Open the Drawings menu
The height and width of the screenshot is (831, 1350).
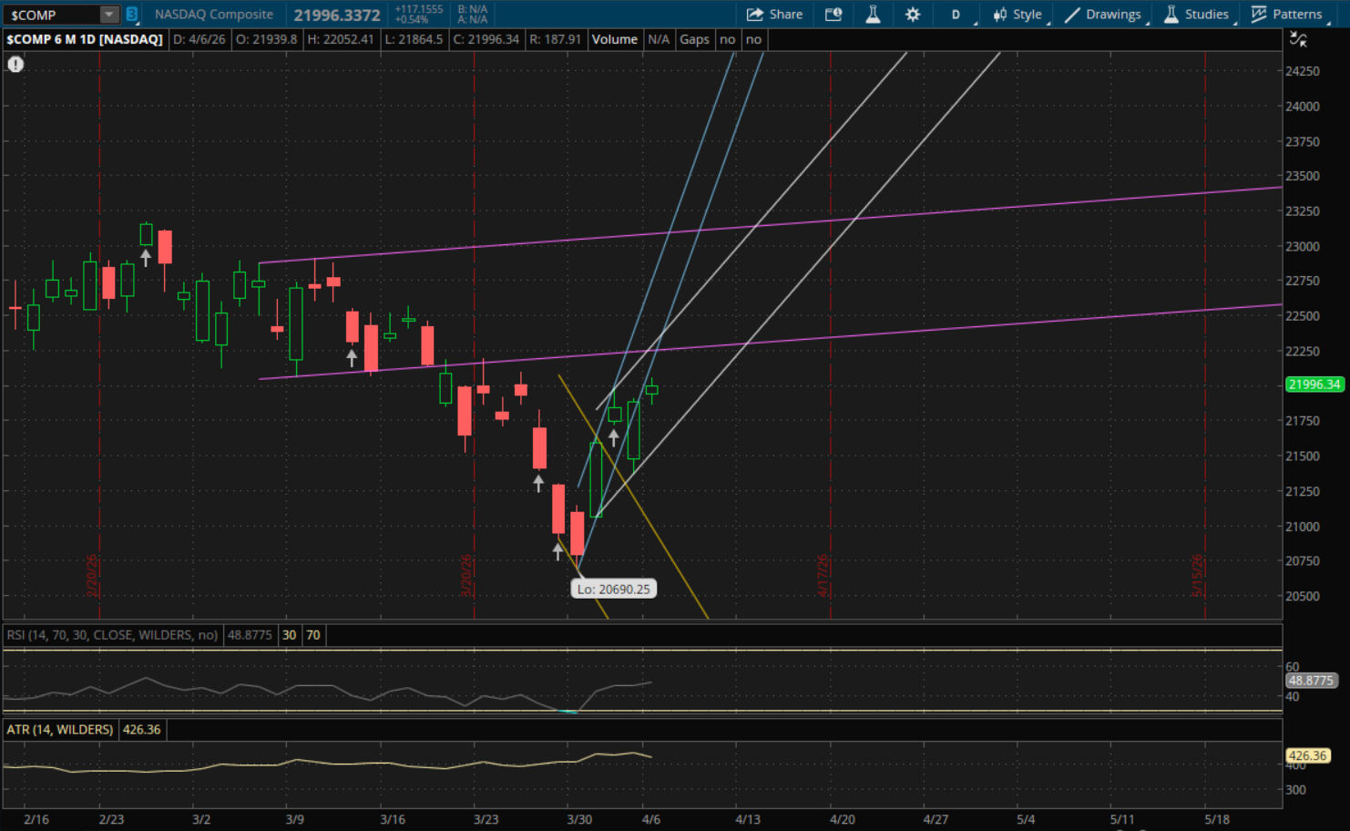click(1103, 15)
